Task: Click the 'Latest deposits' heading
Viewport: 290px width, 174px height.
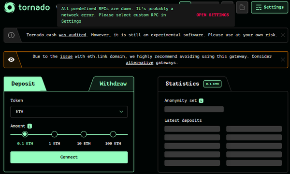Action: point(183,120)
